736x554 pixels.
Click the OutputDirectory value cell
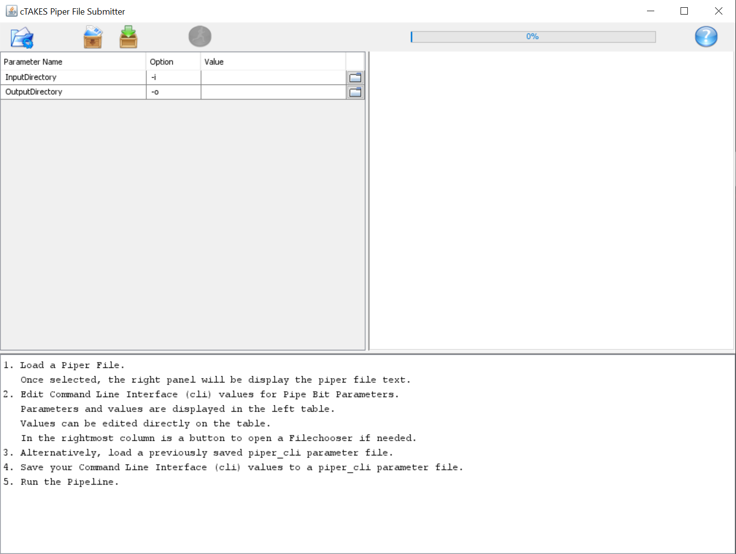point(273,92)
